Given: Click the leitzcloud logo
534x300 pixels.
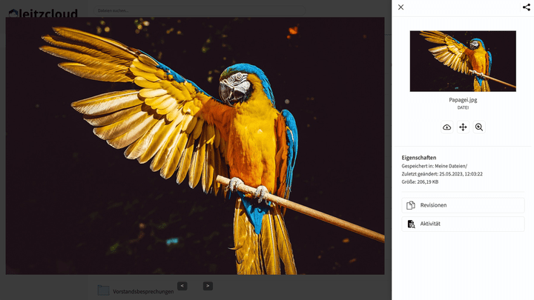Looking at the screenshot, I should click(43, 12).
